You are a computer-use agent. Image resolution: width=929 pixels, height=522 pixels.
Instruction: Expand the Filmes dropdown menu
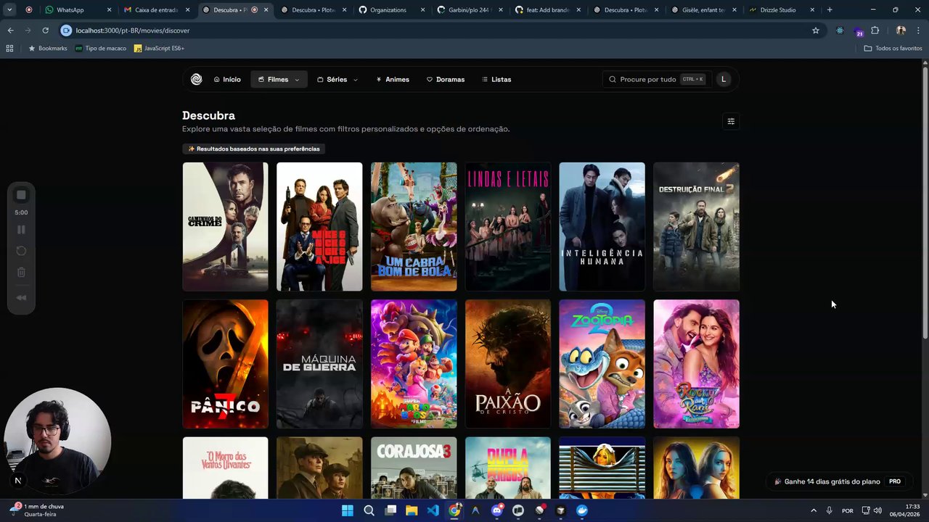[x=279, y=80]
